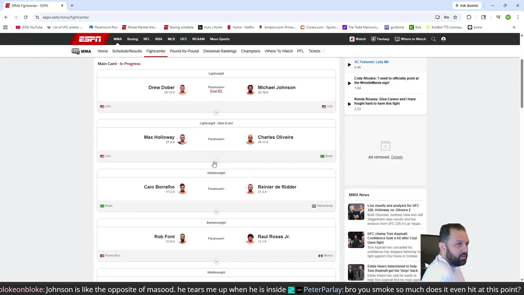Open the MMA tab in ESPN top nav
Screen dimensions: 524x295
tap(117, 39)
